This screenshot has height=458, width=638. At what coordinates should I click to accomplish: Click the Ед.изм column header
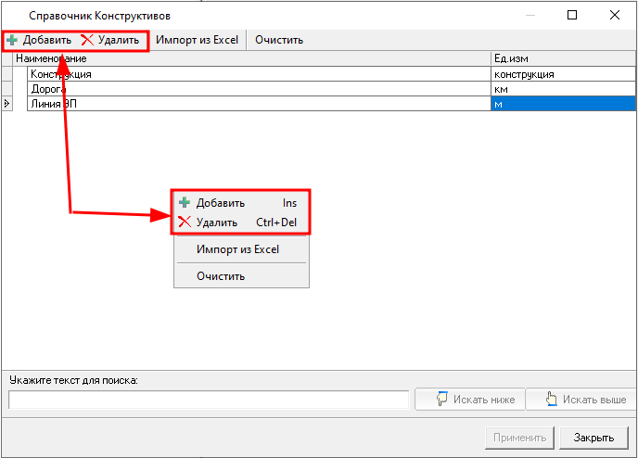[x=562, y=58]
